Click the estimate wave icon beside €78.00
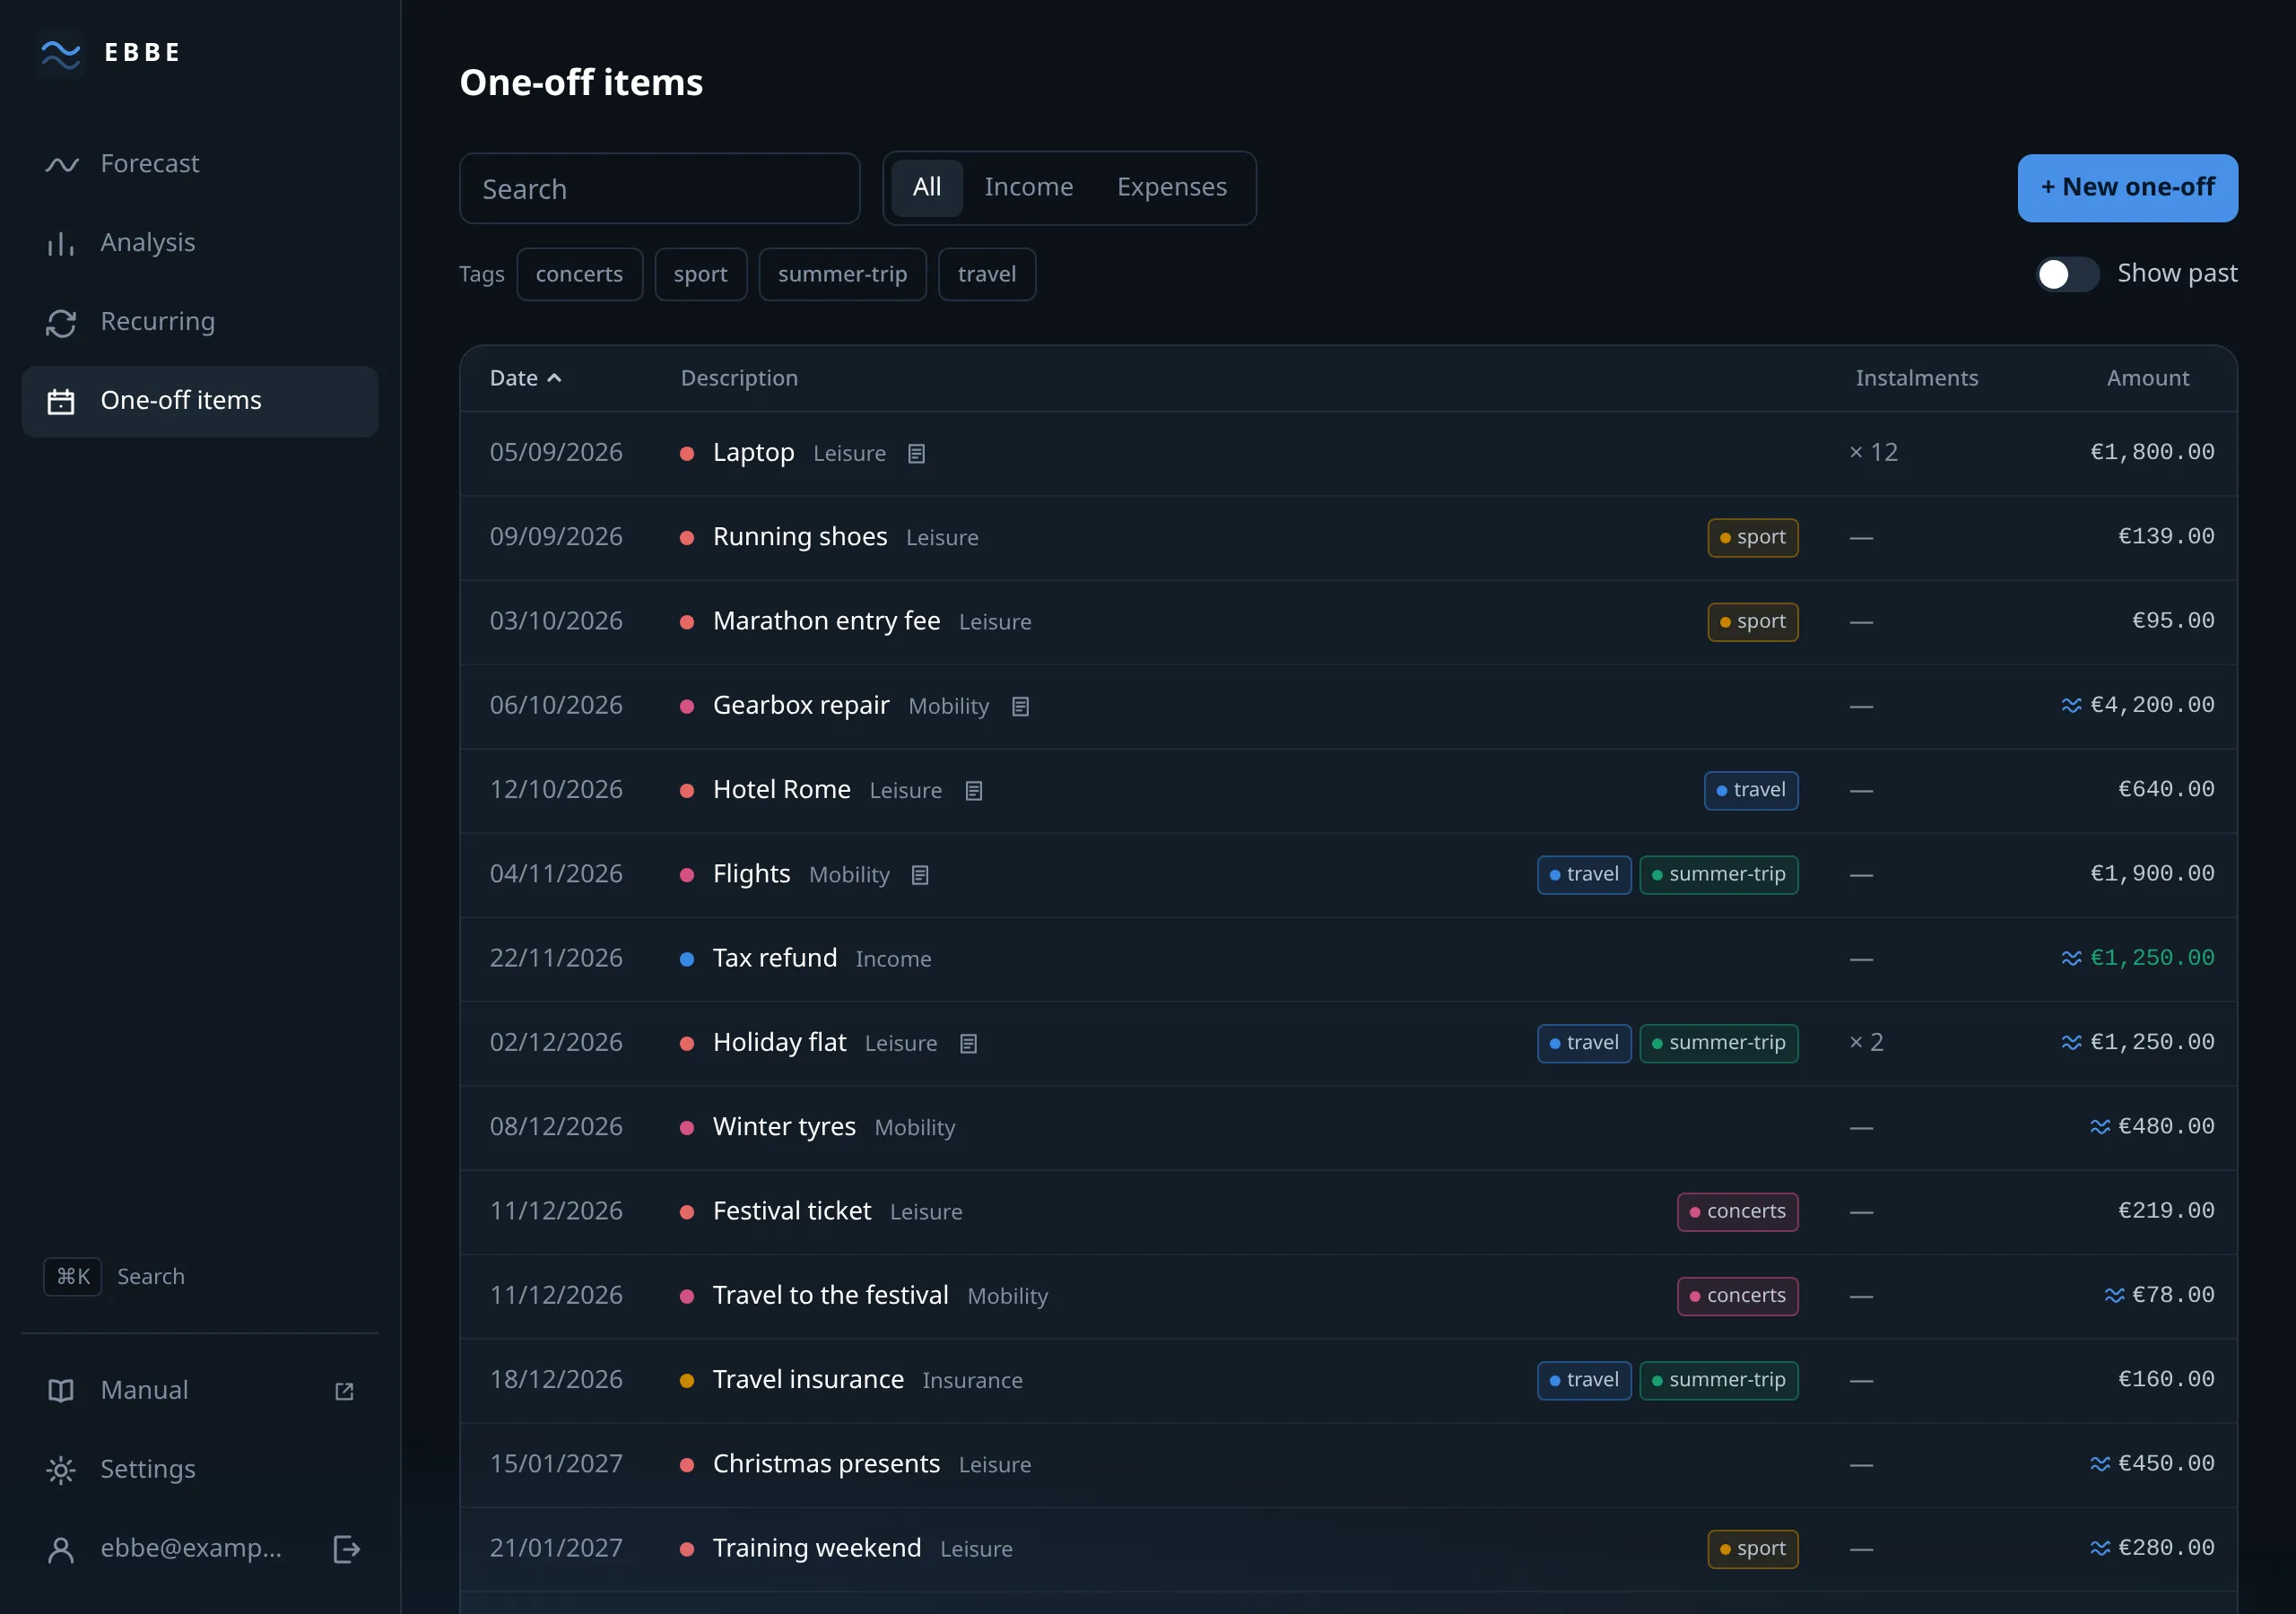This screenshot has width=2296, height=1614. tap(2114, 1296)
